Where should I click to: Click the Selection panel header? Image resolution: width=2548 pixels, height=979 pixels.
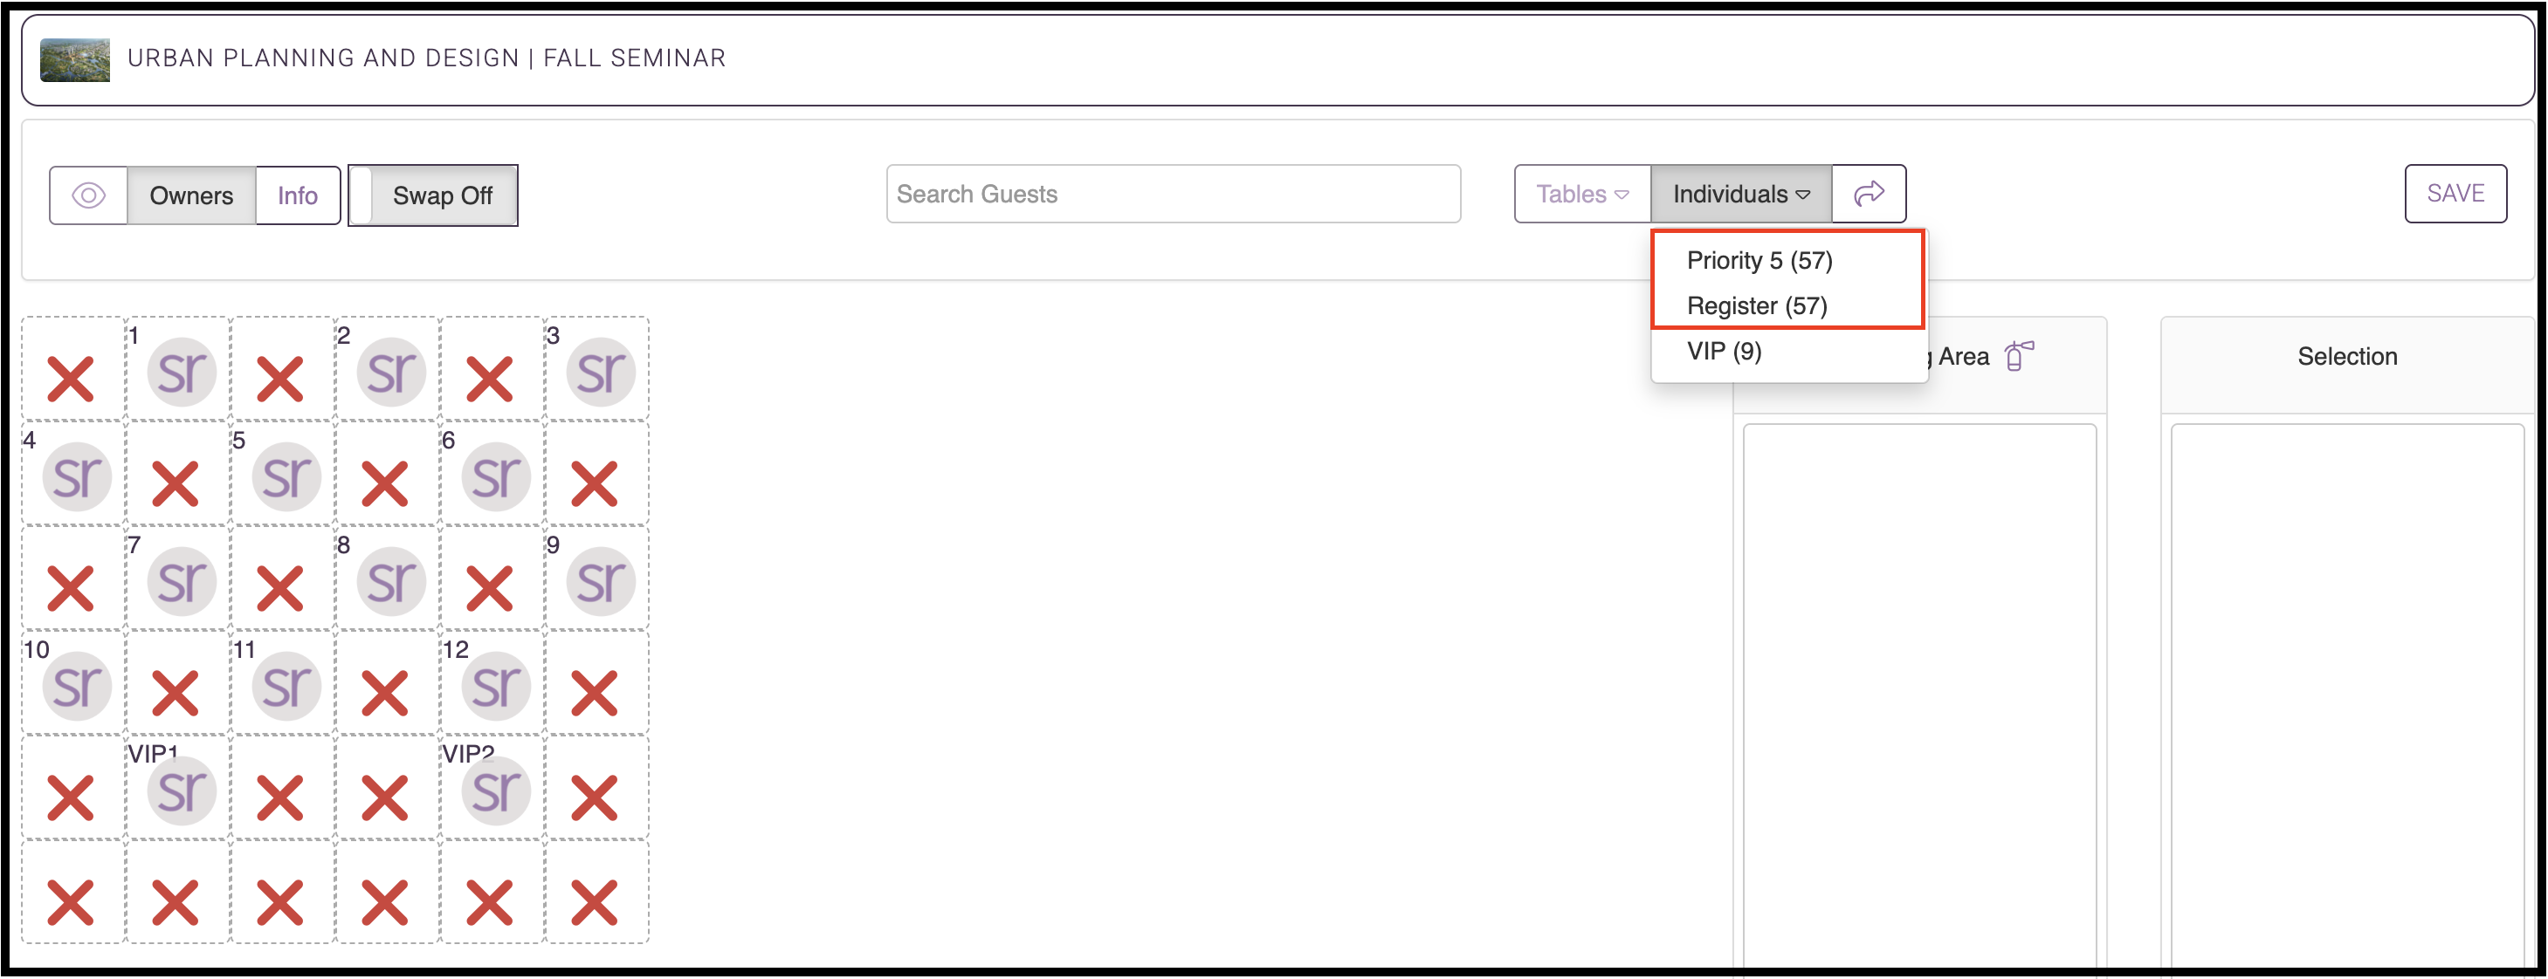pyautogui.click(x=2347, y=357)
